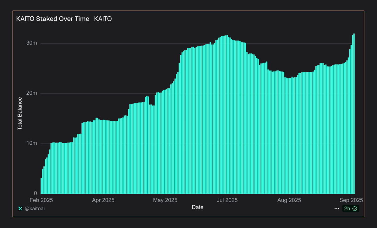
Task: Click the Jul 2025 axis label
Action: (227, 200)
